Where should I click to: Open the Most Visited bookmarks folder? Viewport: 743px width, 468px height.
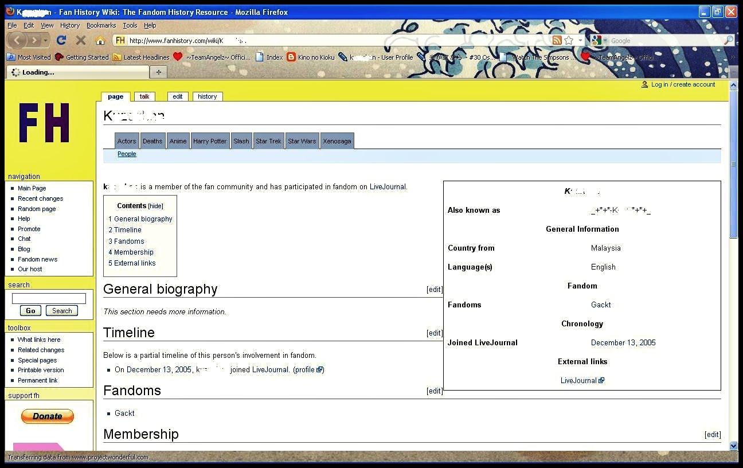point(29,57)
